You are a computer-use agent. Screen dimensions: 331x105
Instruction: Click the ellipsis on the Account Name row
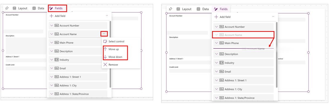(x=104, y=34)
